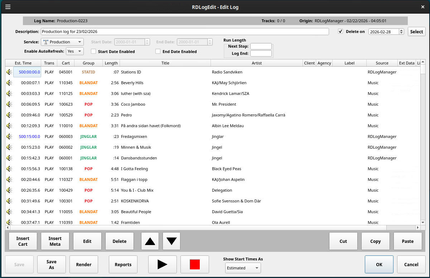Click the horizontal scrollbar under the log list

click(x=213, y=227)
